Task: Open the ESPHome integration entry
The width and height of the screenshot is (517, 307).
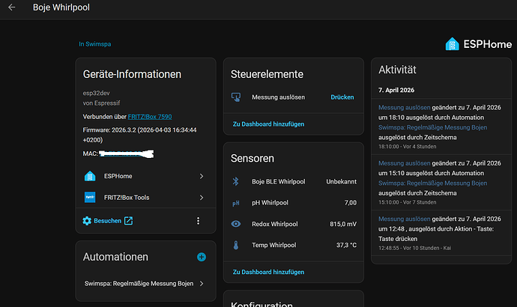Action: pyautogui.click(x=145, y=176)
